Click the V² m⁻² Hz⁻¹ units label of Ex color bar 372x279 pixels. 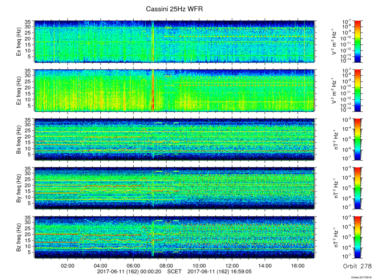pyautogui.click(x=334, y=41)
